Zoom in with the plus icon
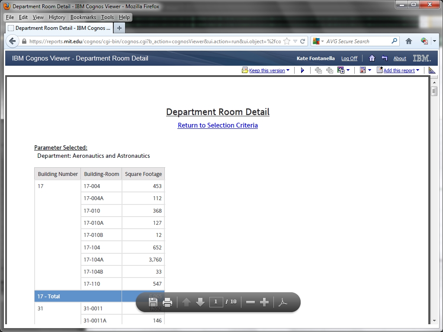443x332 pixels. [264, 302]
